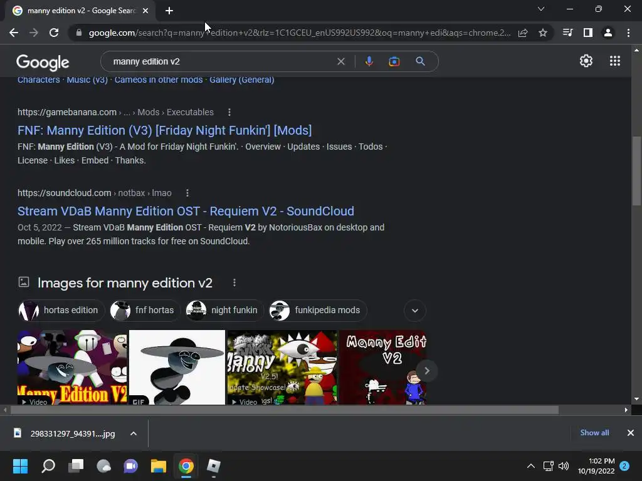Viewport: 642px width, 481px height.
Task: Open Characters sublink
Action: [x=38, y=80]
